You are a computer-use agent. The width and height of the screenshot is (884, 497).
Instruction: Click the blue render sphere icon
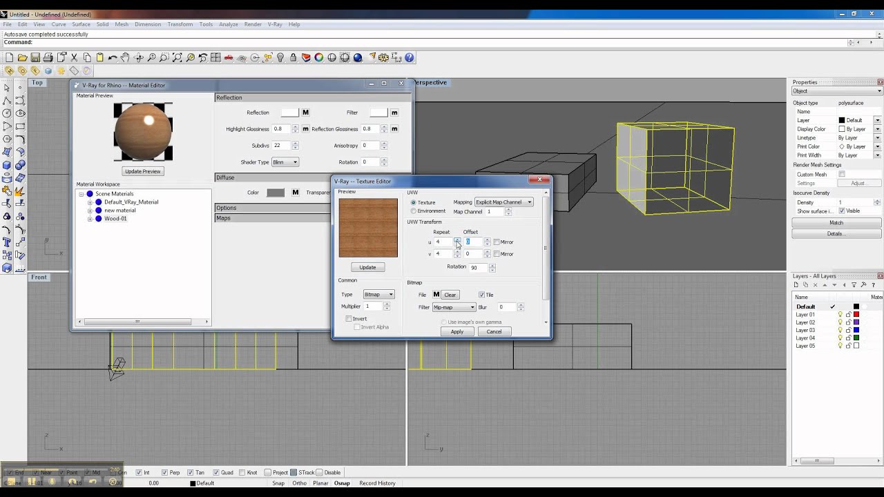pos(358,58)
